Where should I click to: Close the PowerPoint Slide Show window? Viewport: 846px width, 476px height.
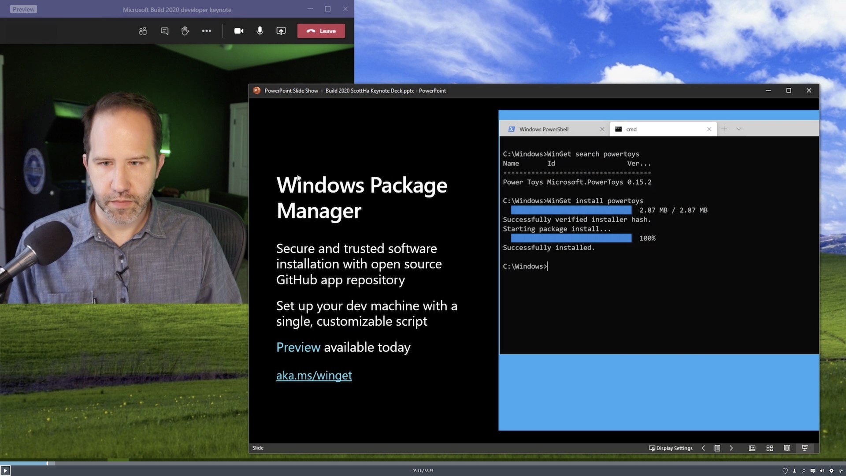[x=809, y=90]
